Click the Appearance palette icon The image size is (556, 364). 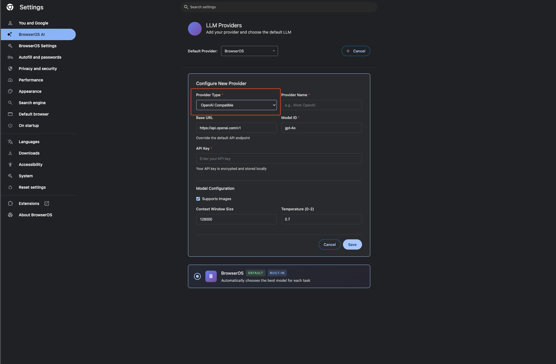(10, 91)
